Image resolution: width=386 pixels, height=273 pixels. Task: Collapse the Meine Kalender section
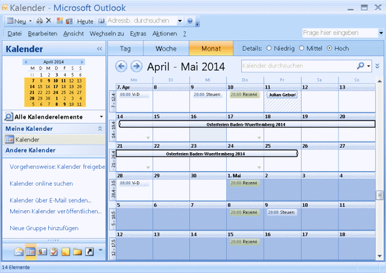coord(100,128)
